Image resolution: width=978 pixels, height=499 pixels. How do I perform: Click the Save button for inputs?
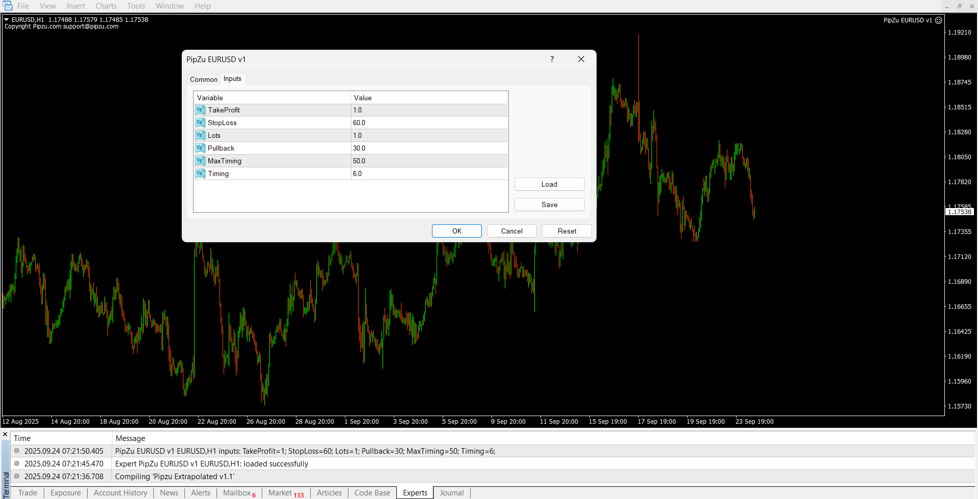point(549,204)
